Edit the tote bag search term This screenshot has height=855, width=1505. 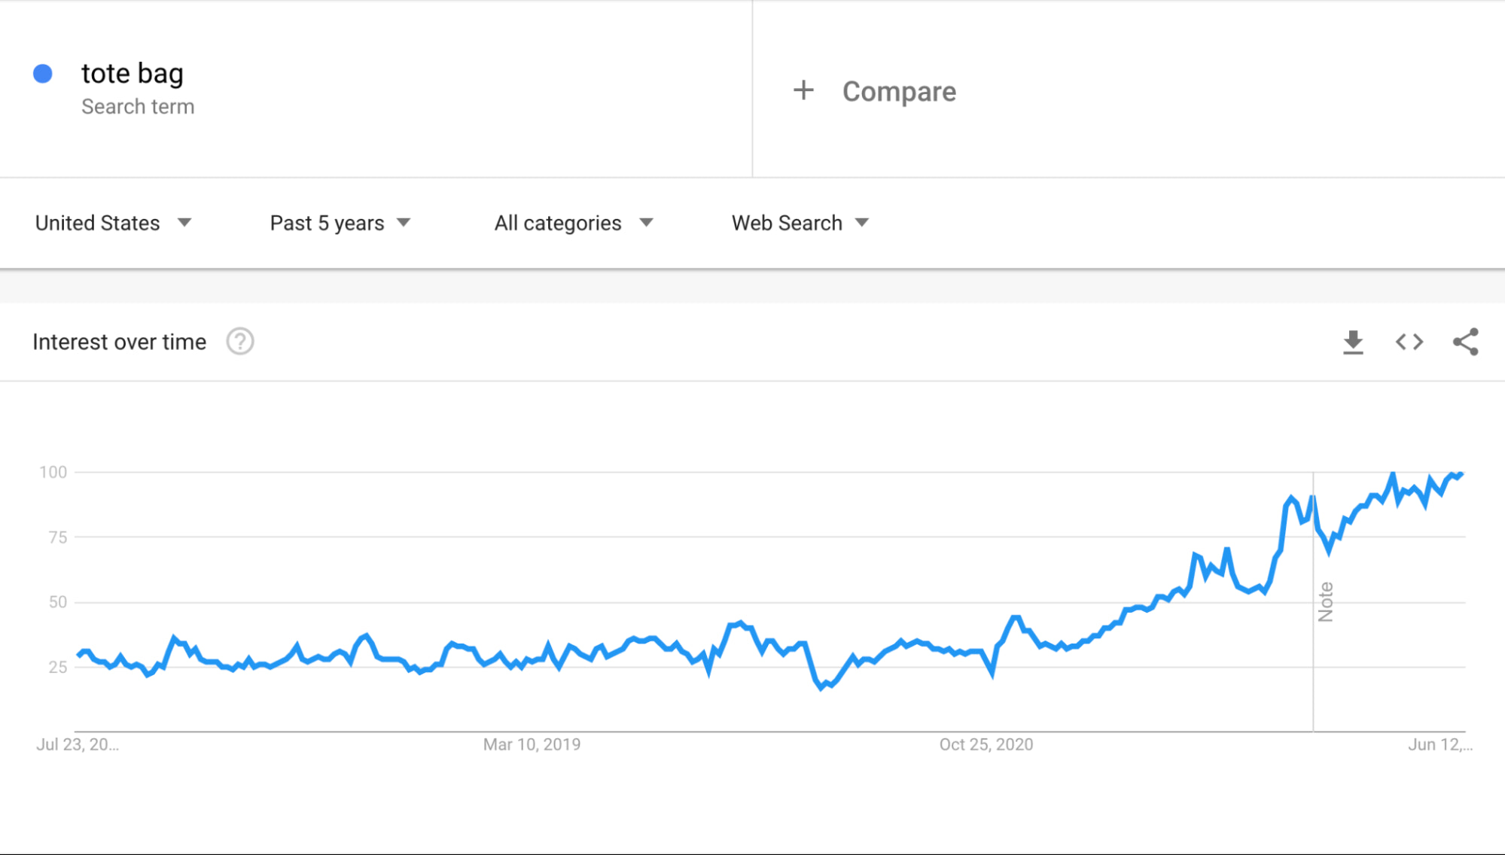(133, 74)
